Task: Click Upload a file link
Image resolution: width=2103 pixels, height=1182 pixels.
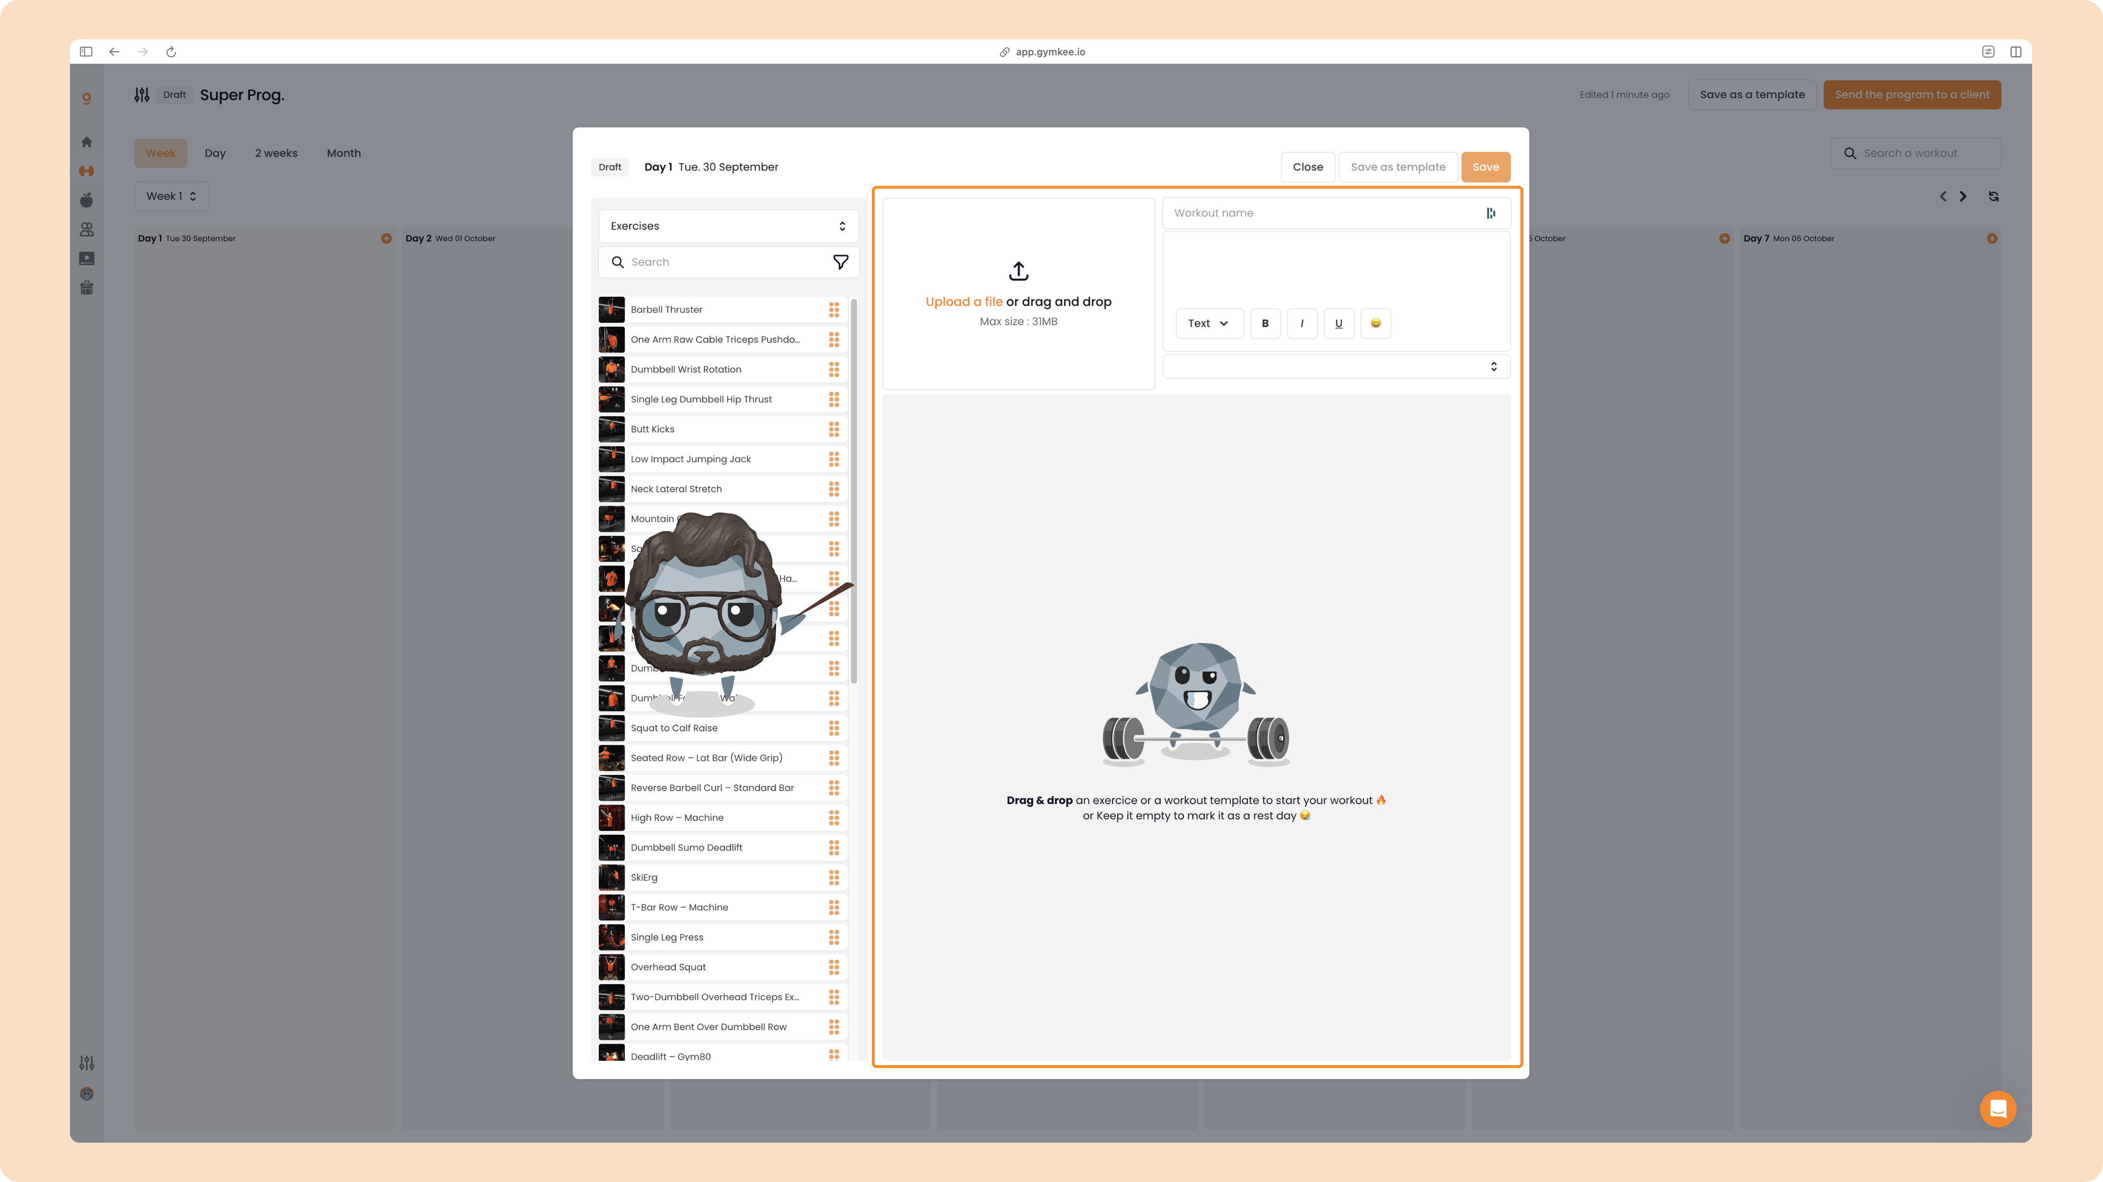Action: click(x=964, y=301)
